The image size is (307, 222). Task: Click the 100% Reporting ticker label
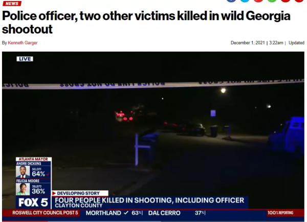(x=280, y=213)
